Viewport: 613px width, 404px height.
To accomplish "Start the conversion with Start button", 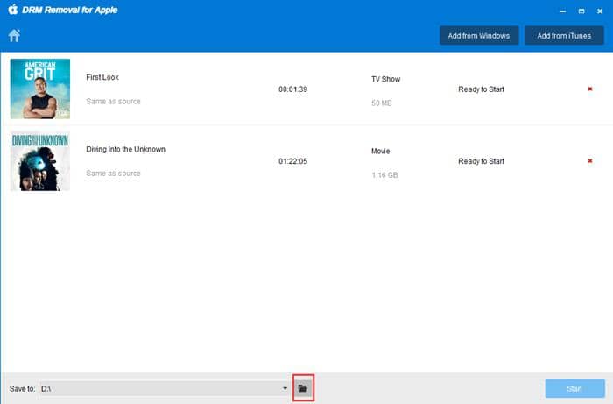I will point(574,387).
